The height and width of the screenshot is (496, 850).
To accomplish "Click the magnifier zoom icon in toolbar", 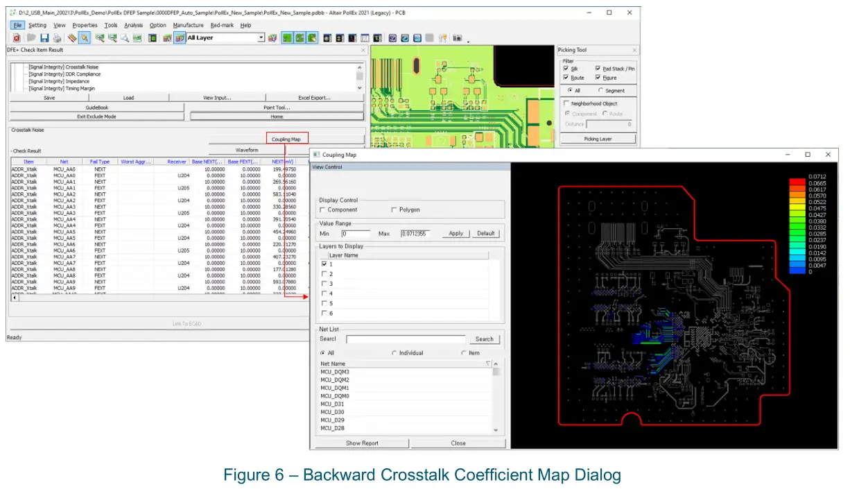I will (x=125, y=38).
